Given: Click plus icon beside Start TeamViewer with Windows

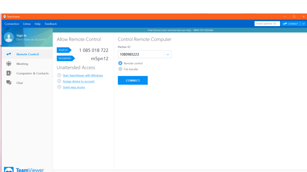Looking at the screenshot, I should point(59,75).
